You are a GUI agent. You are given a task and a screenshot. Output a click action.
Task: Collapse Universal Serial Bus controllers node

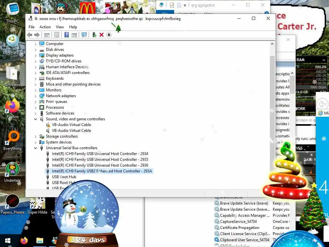pos(35,148)
